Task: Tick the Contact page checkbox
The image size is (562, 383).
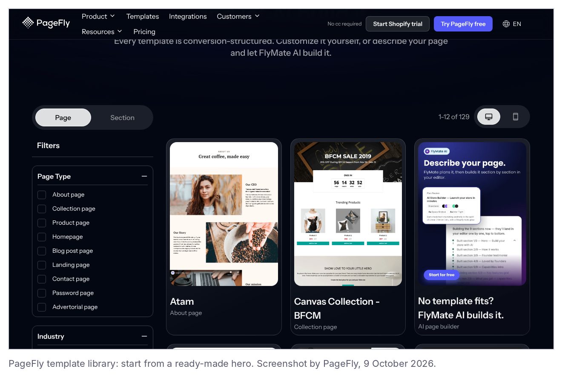Action: tap(42, 279)
